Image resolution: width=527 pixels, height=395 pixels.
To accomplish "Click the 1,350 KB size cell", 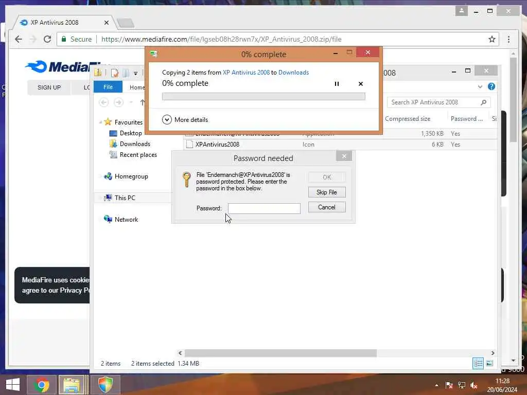I will [432, 134].
